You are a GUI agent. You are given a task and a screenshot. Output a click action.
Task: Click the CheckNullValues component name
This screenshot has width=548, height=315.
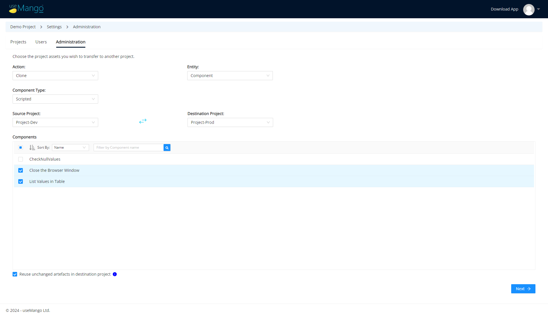tap(45, 159)
